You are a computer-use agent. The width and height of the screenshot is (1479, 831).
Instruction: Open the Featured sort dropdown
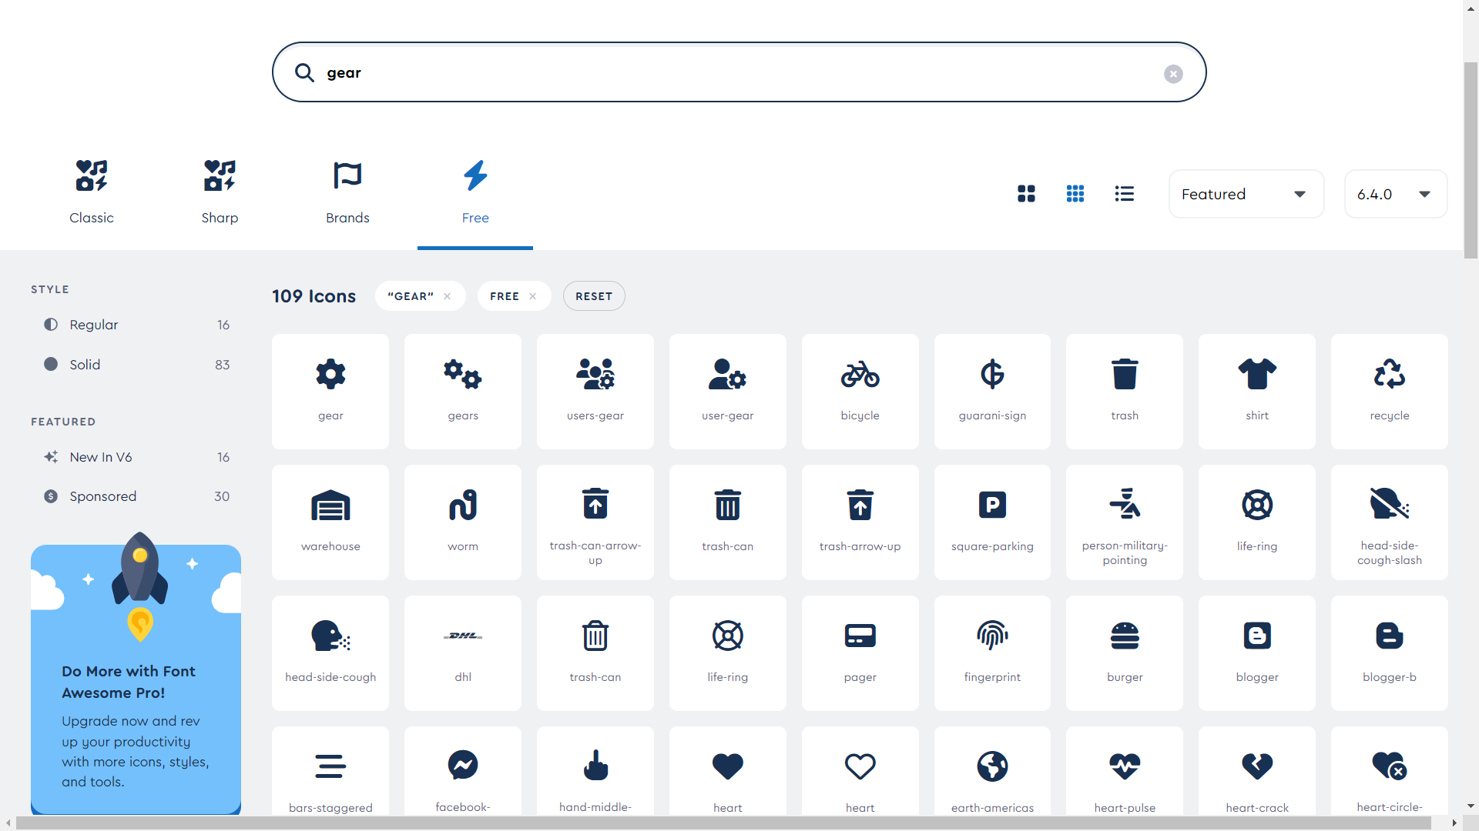[x=1246, y=194]
